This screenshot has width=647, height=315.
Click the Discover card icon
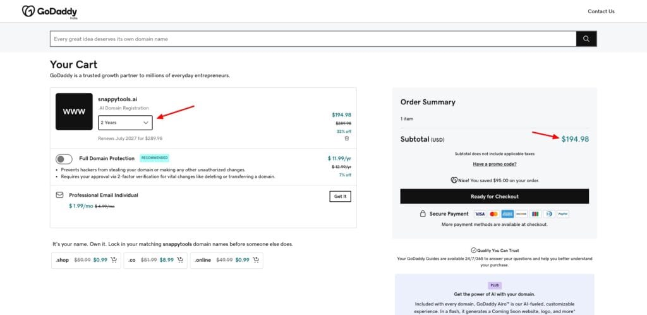[x=521, y=214]
